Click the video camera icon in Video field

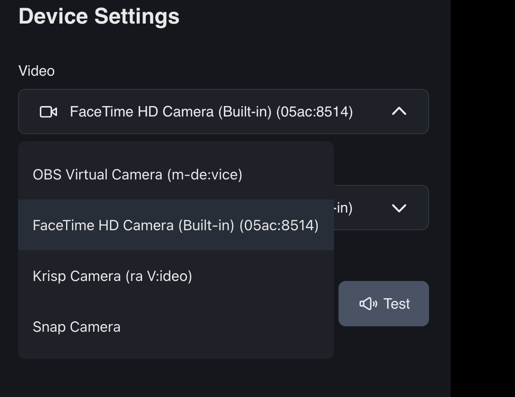[48, 112]
